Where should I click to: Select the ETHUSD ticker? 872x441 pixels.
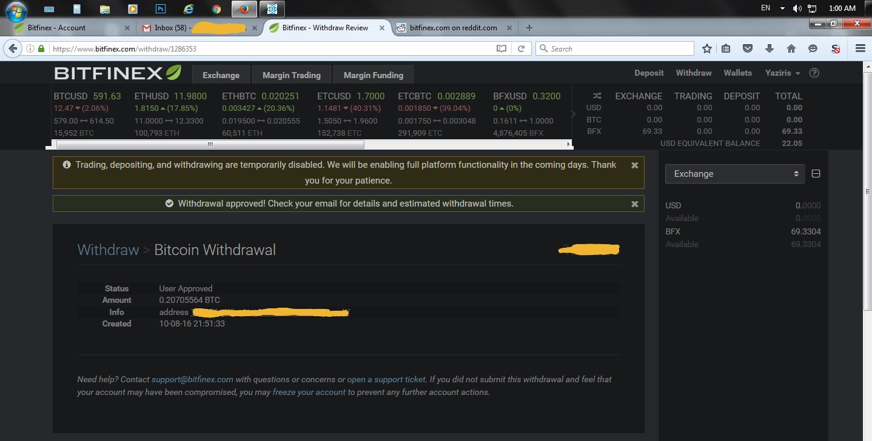point(171,114)
